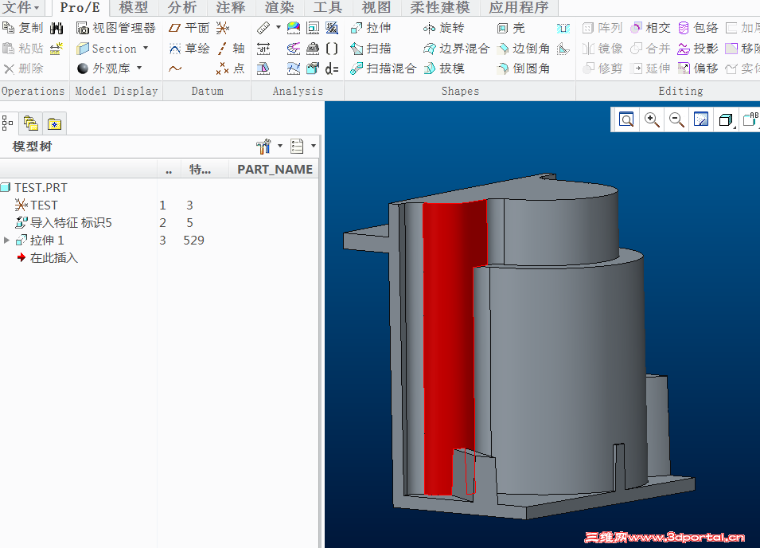Open the folder browser tab icon
The height and width of the screenshot is (548, 760).
coord(30,123)
